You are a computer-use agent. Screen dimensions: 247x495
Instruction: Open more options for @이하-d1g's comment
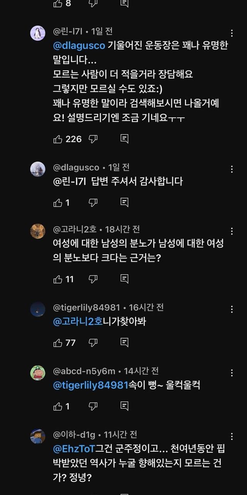[232, 437]
